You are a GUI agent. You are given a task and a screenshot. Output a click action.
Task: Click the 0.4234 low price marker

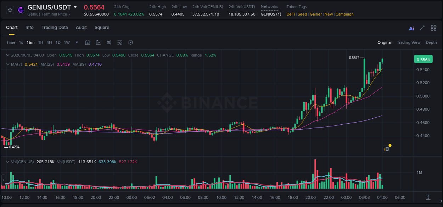[x=14, y=147]
